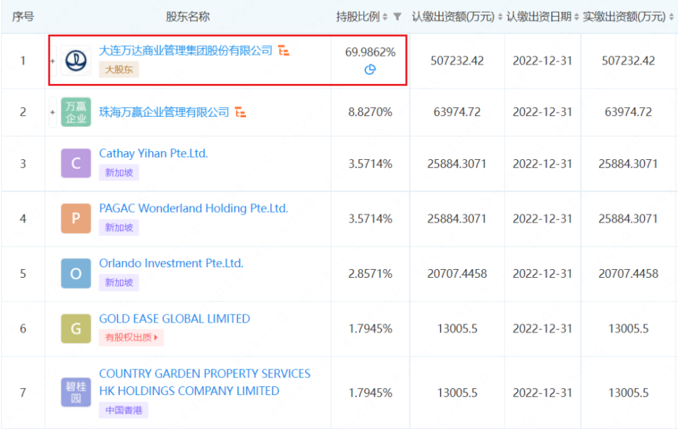The width and height of the screenshot is (678, 429).
Task: Click the 新加坡 tag under Orlando Investment
Action: click(x=119, y=282)
